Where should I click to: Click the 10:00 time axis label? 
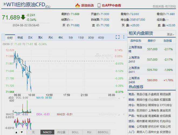click(32, 95)
